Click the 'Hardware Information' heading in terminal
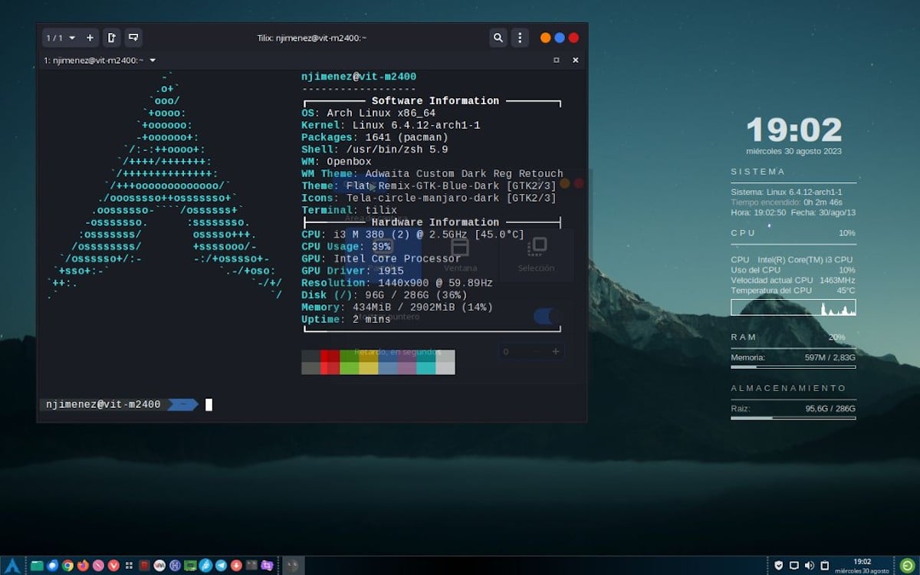920x575 pixels. (435, 222)
